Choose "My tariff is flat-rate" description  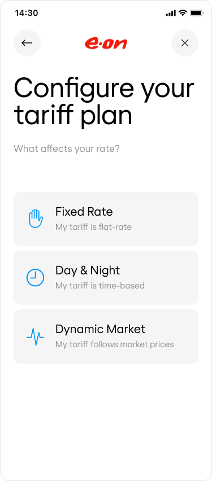click(x=93, y=227)
